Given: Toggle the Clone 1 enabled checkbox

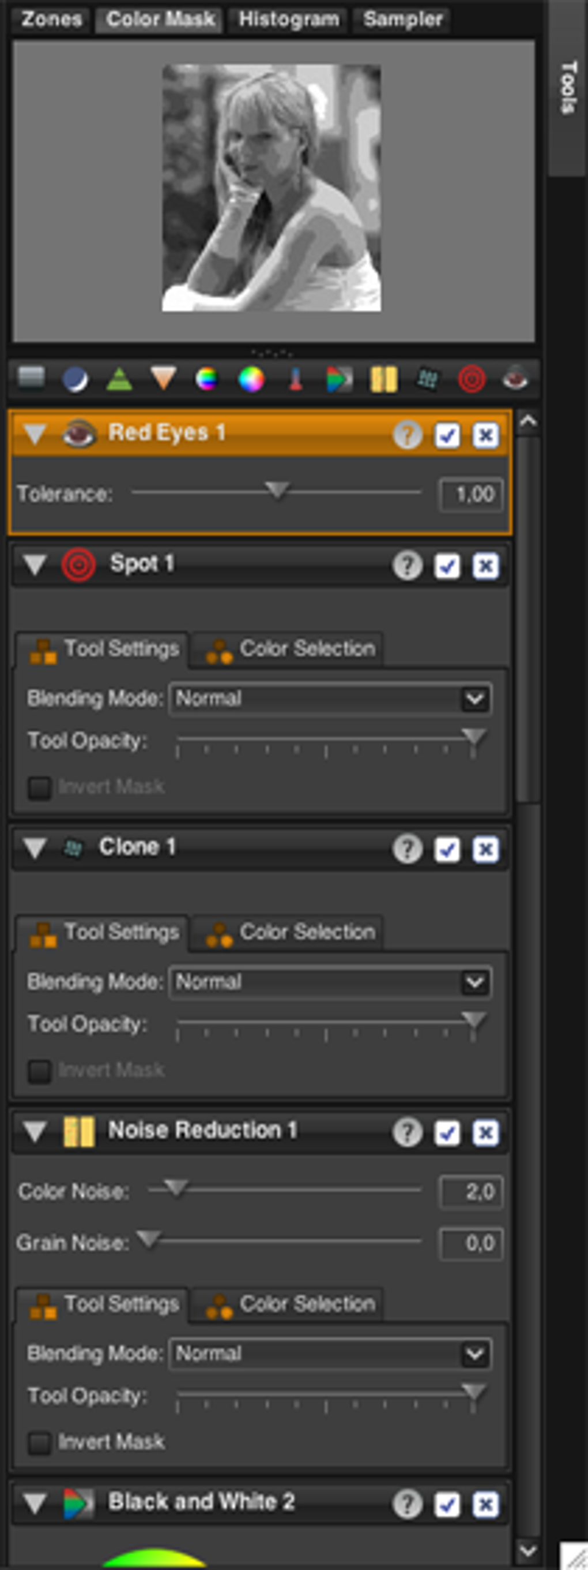Looking at the screenshot, I should tap(448, 848).
